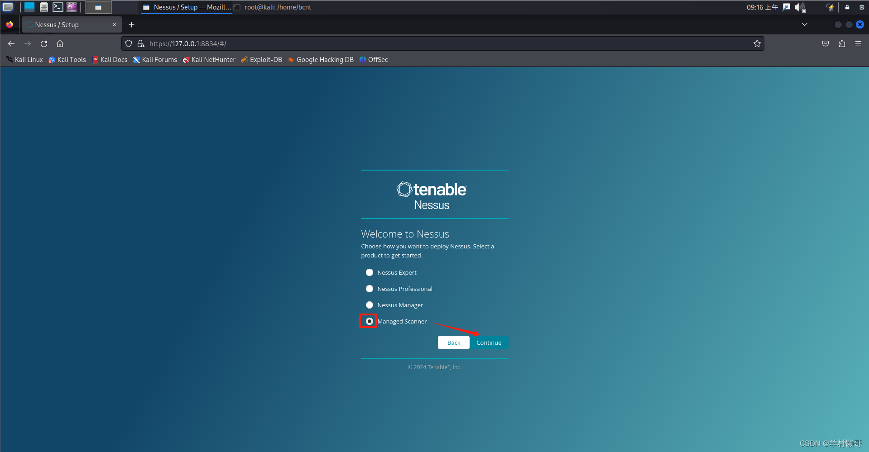Screen dimensions: 869x452
Task: Open the Kali Tools bookmark
Action: [67, 60]
